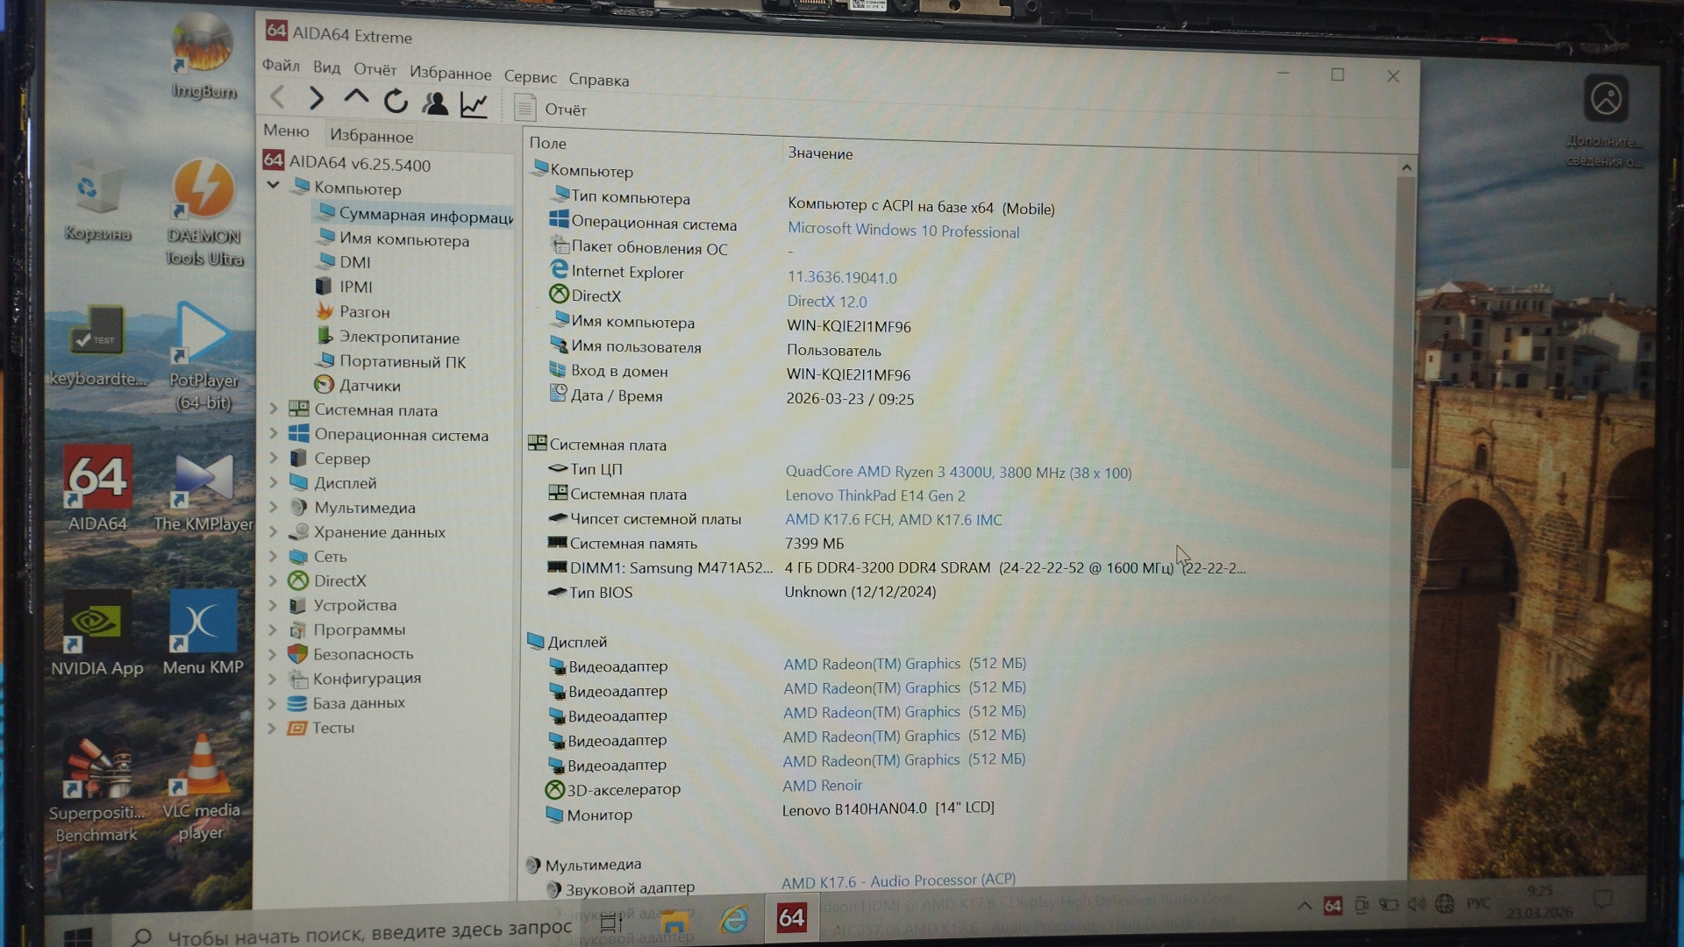Viewport: 1684px width, 947px height.
Task: Select Датчики sensors tree item
Action: (369, 386)
